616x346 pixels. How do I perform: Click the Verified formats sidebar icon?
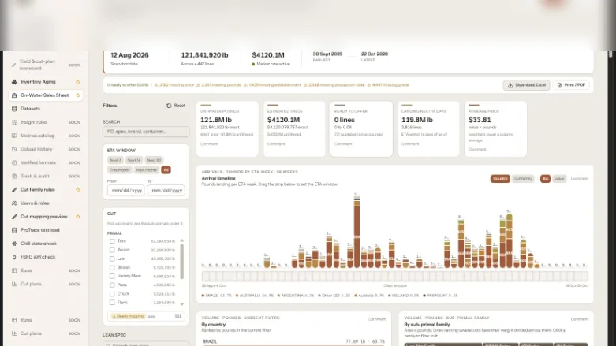click(14, 162)
